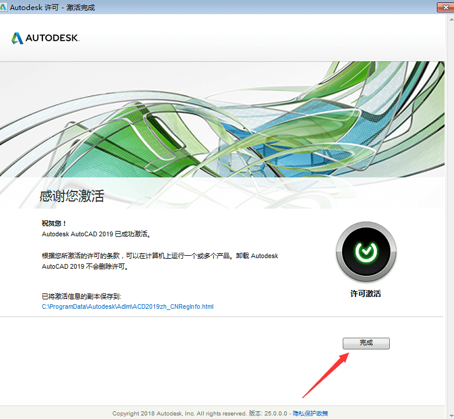Open the 隐私保护政策 link
This screenshot has width=454, height=419.
click(x=310, y=414)
